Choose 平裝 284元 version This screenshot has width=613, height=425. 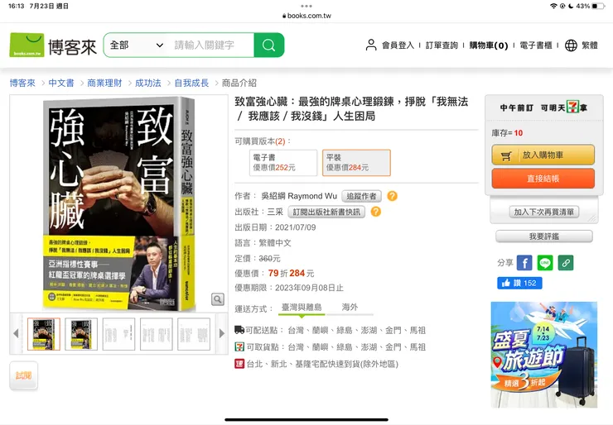tap(356, 163)
